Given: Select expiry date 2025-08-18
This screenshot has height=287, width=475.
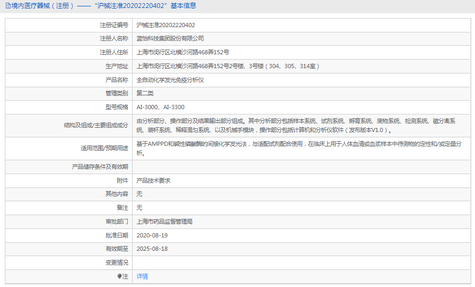Looking at the screenshot, I should [x=152, y=249].
